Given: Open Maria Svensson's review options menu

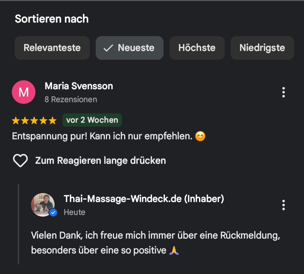Looking at the screenshot, I should [283, 92].
